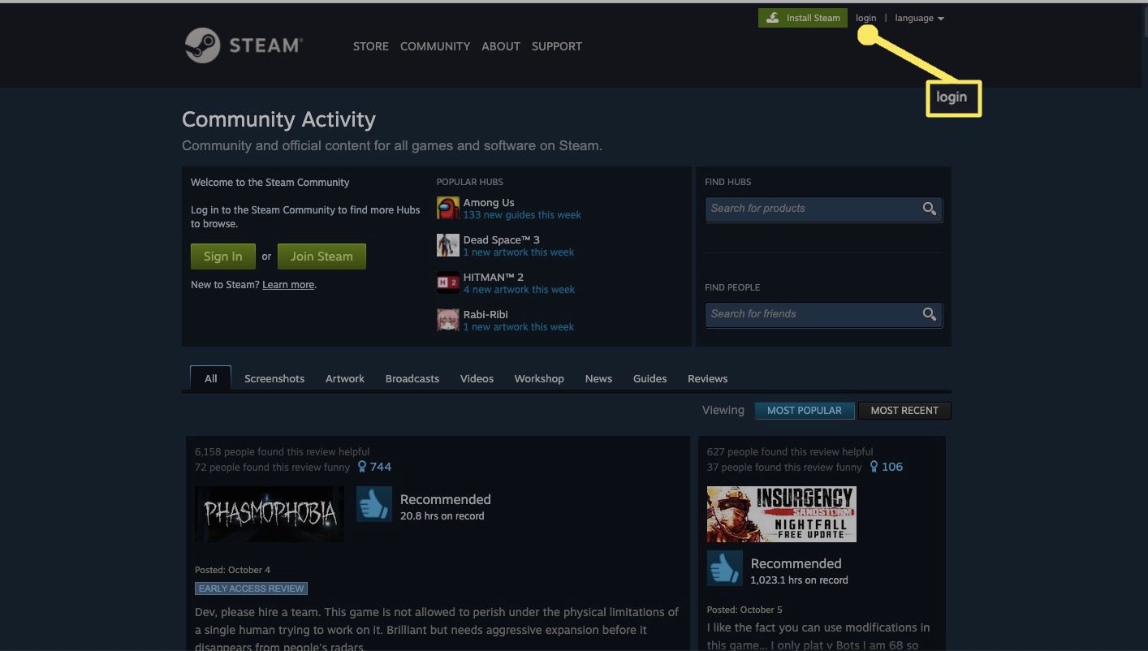The image size is (1148, 651).
Task: Click the Community Activity heading
Action: [x=278, y=119]
